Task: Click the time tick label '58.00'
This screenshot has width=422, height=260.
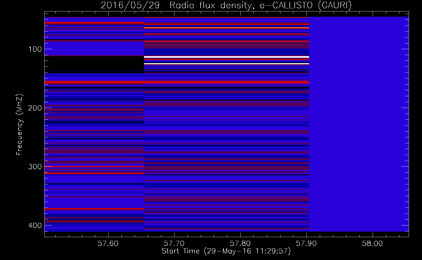Action: [x=372, y=243]
